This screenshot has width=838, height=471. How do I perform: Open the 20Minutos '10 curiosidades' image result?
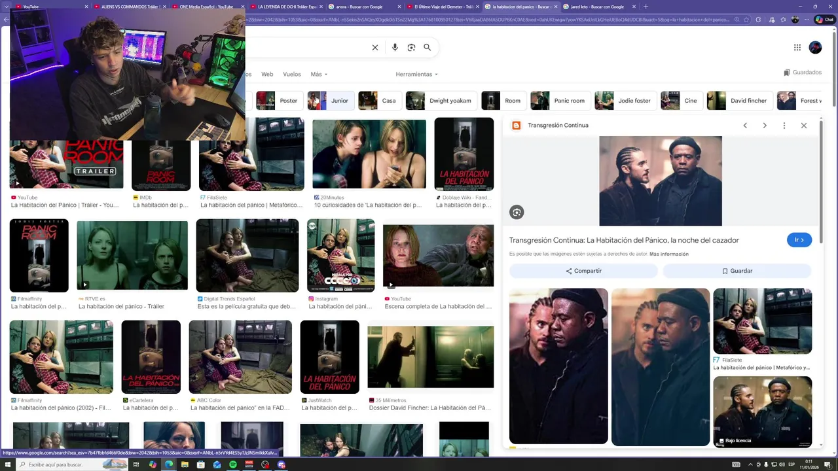(369, 155)
